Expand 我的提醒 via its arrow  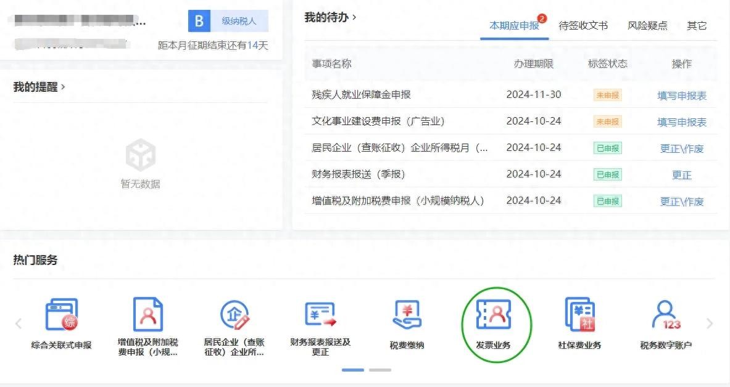pos(63,87)
